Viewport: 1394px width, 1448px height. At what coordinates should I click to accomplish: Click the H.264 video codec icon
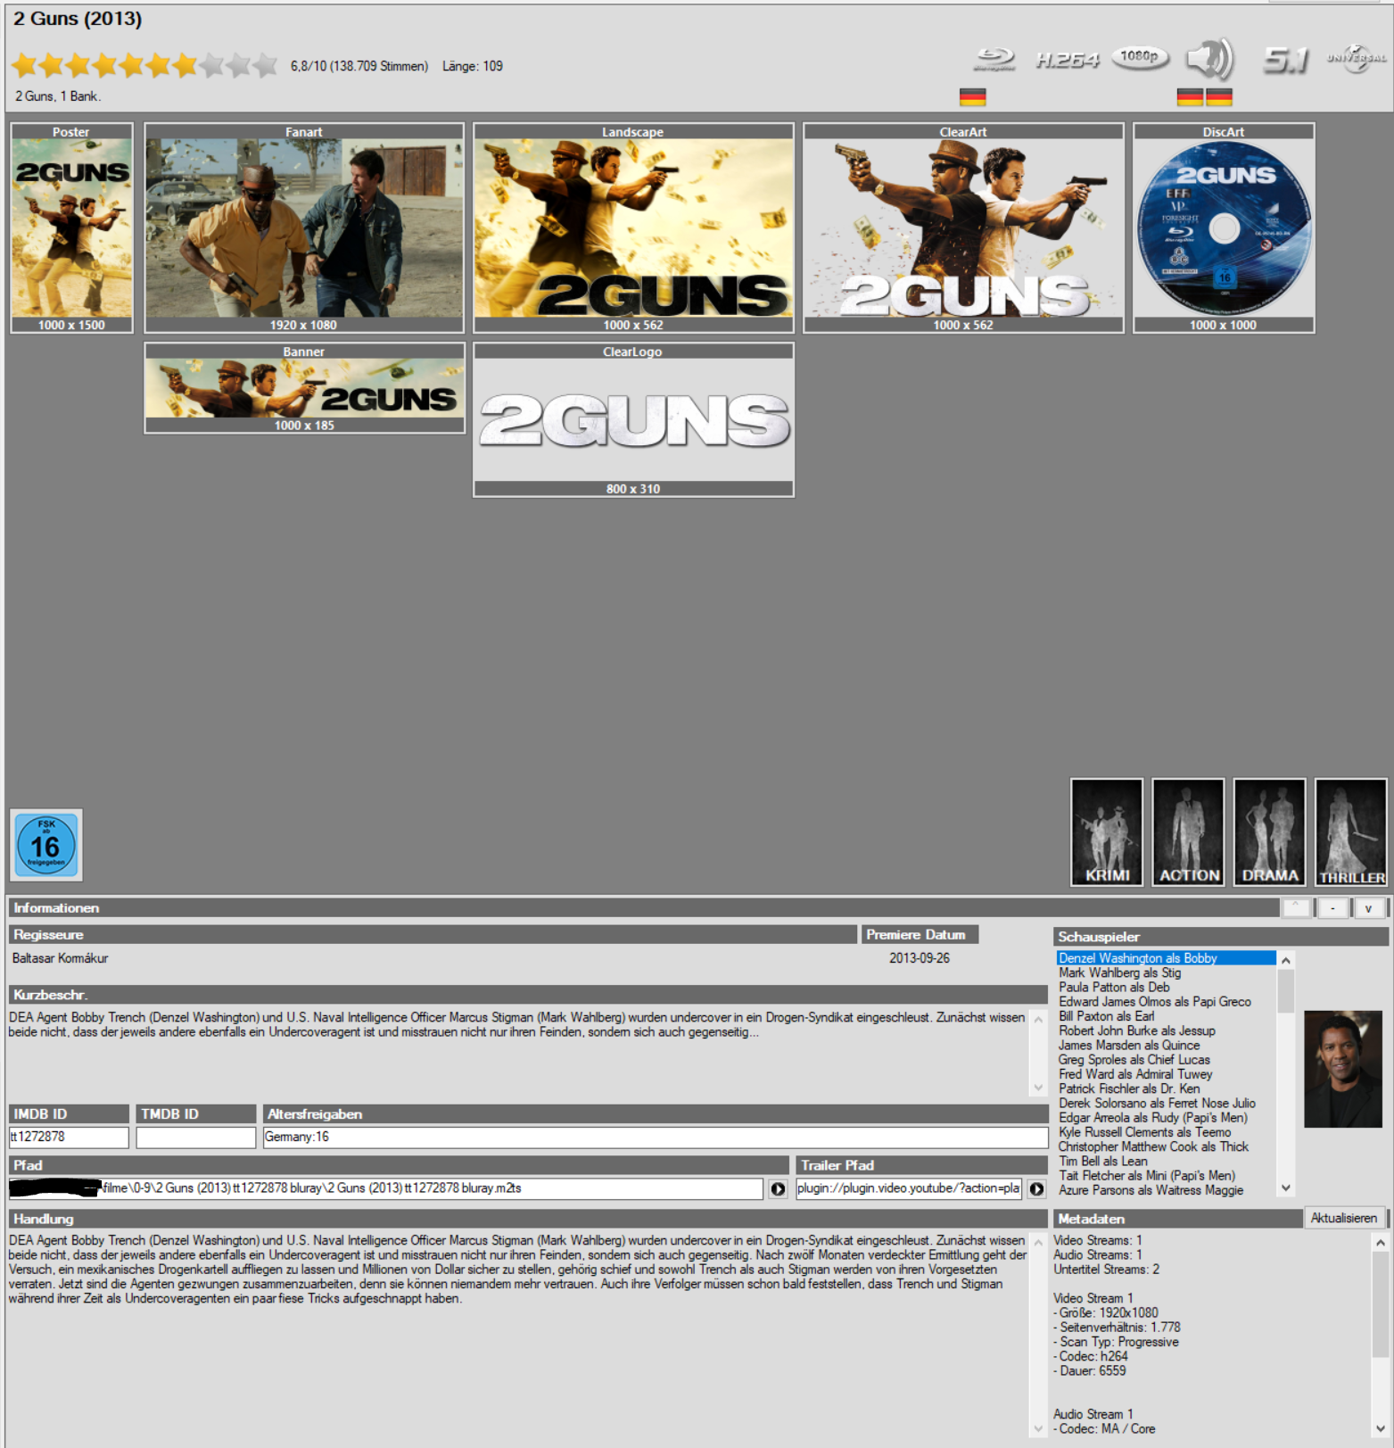pyautogui.click(x=1067, y=60)
